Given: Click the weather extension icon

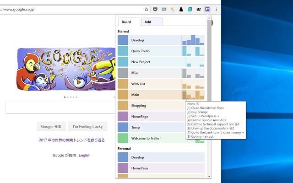Looking at the screenshot, I should coord(172,9).
